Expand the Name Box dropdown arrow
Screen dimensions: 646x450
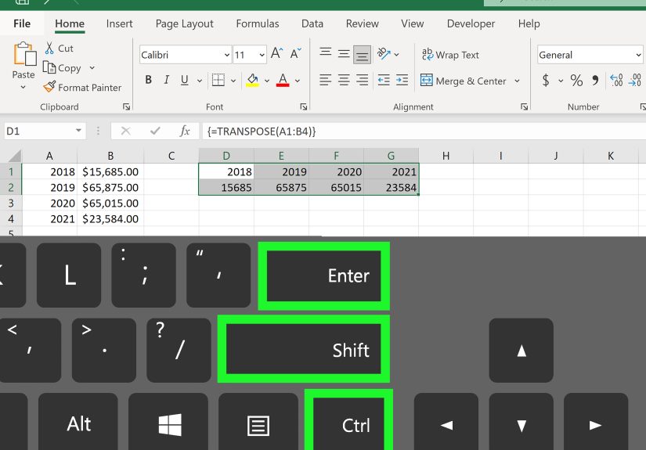coord(78,131)
